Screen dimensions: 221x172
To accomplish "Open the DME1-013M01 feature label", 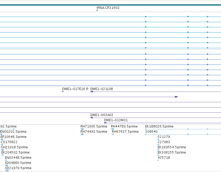I will 116,120.
